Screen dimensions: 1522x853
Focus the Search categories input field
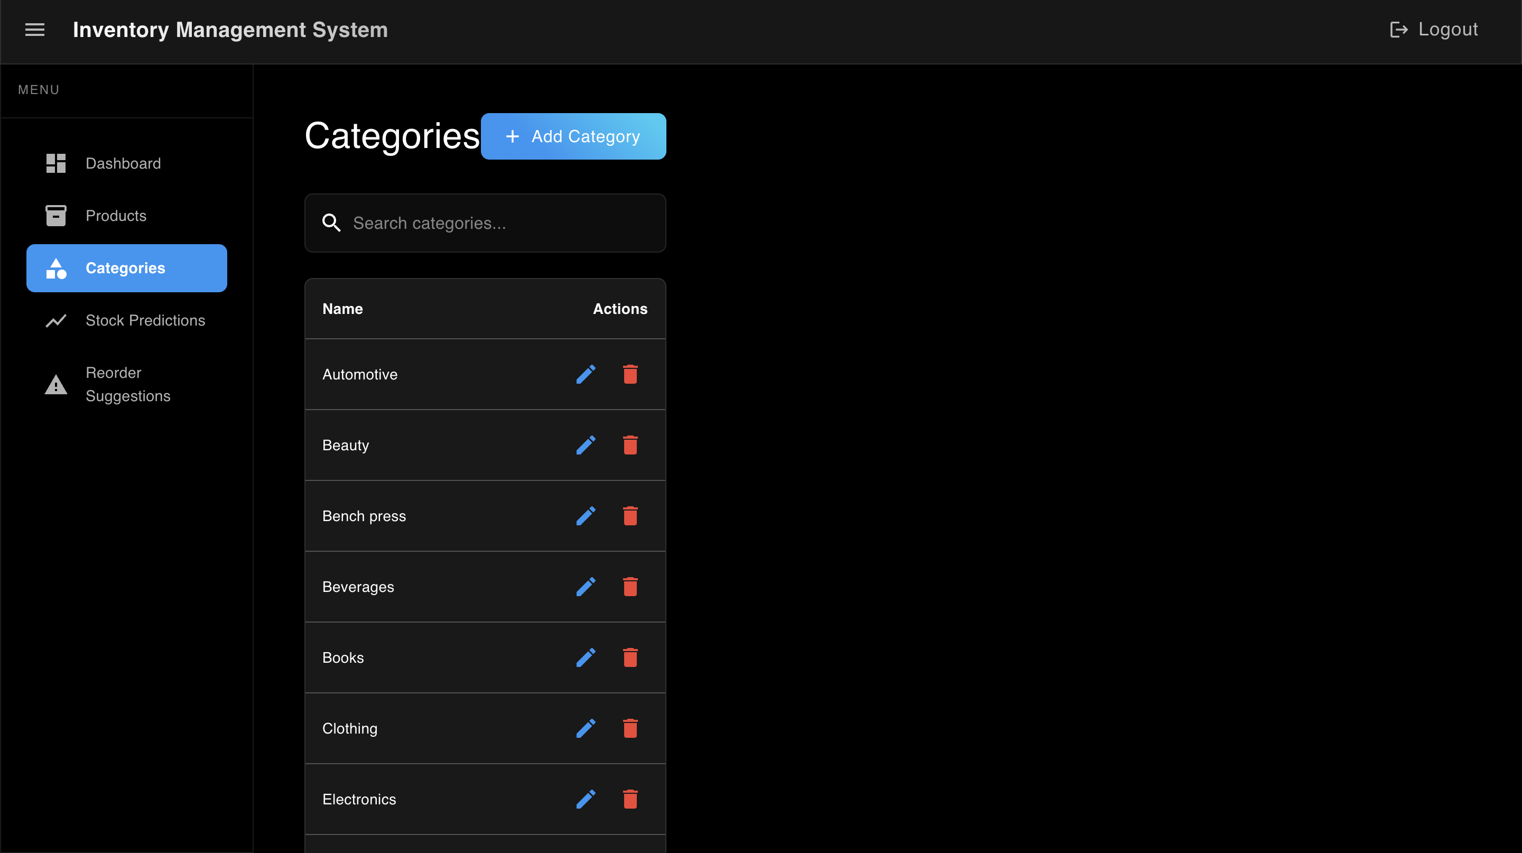click(485, 224)
